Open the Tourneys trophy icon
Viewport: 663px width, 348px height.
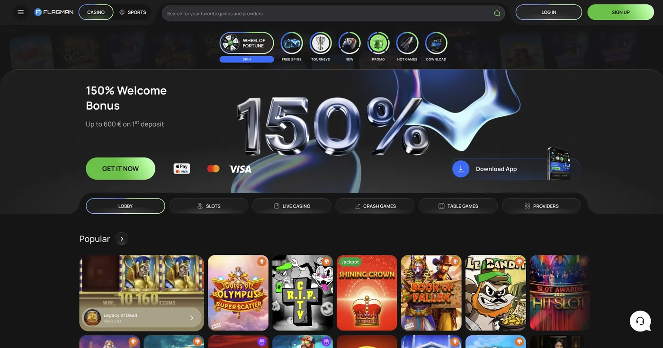point(321,43)
